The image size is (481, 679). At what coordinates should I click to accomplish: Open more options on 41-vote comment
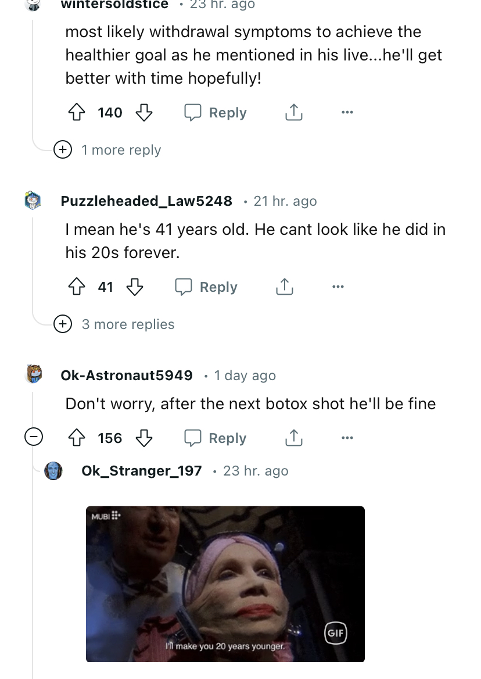(x=338, y=287)
